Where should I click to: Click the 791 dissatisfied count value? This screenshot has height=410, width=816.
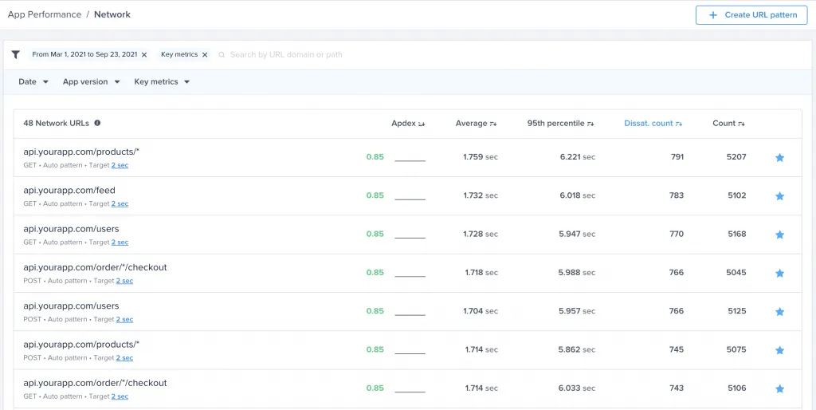pos(677,157)
